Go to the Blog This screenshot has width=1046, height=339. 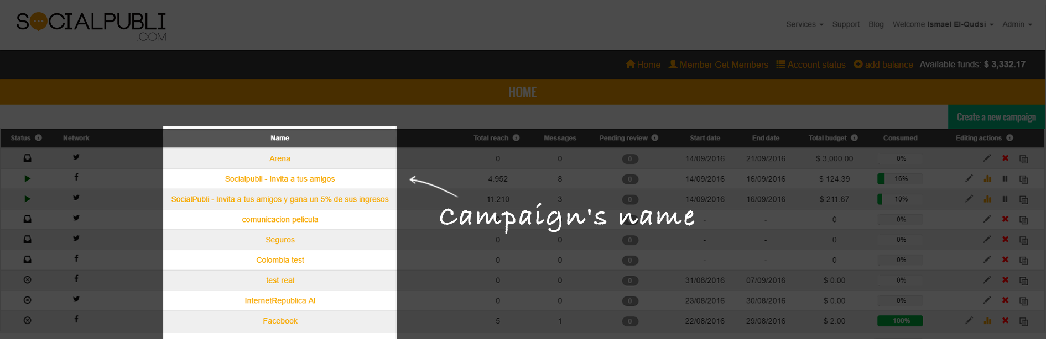[876, 24]
